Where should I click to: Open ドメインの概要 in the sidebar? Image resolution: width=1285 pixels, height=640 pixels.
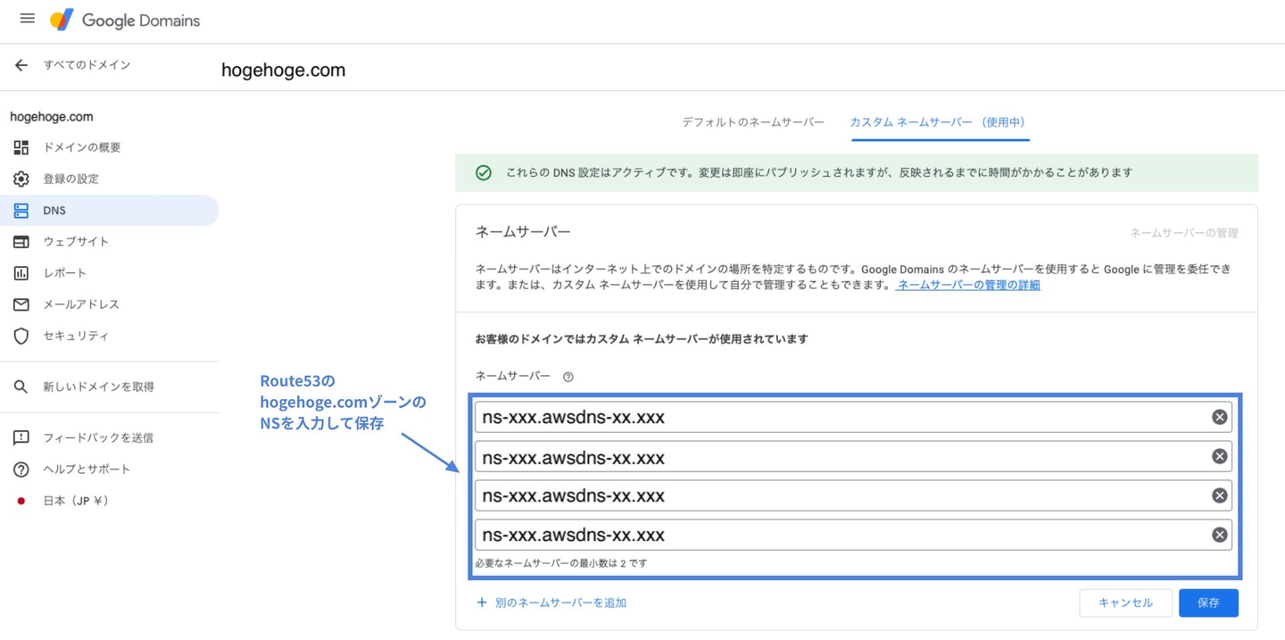coord(81,147)
